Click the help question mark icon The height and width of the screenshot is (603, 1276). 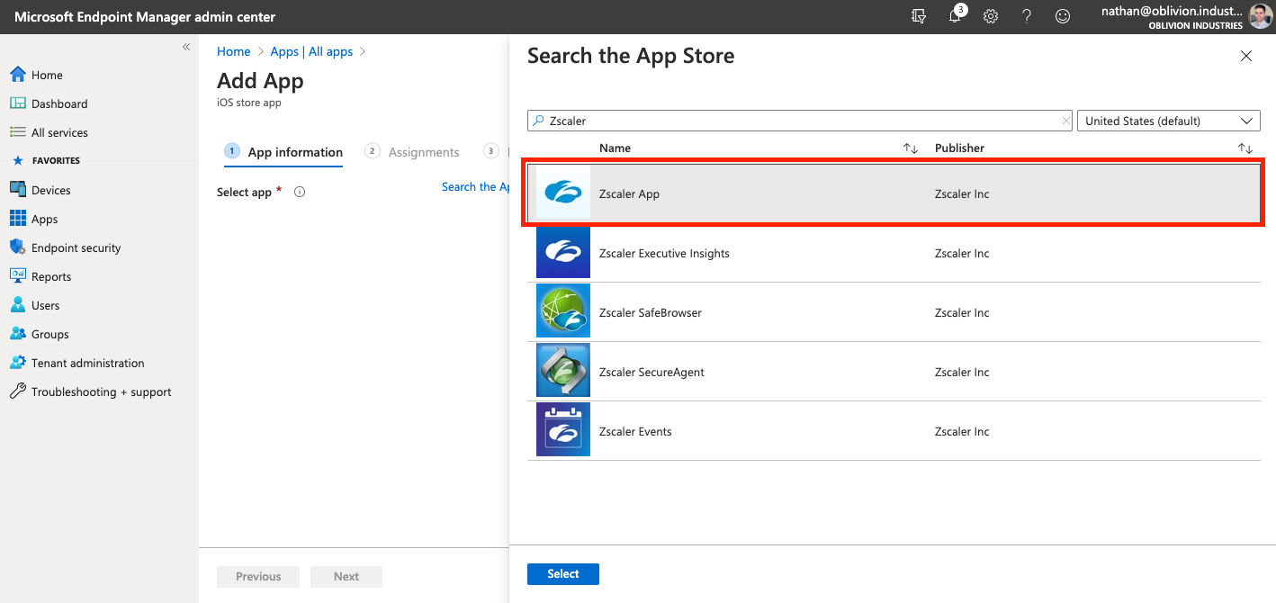click(1027, 16)
